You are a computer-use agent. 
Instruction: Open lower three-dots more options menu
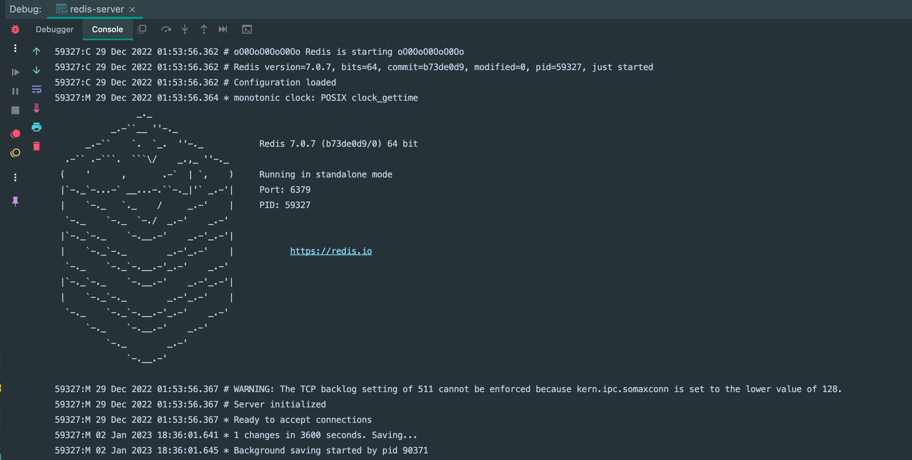pyautogui.click(x=15, y=177)
